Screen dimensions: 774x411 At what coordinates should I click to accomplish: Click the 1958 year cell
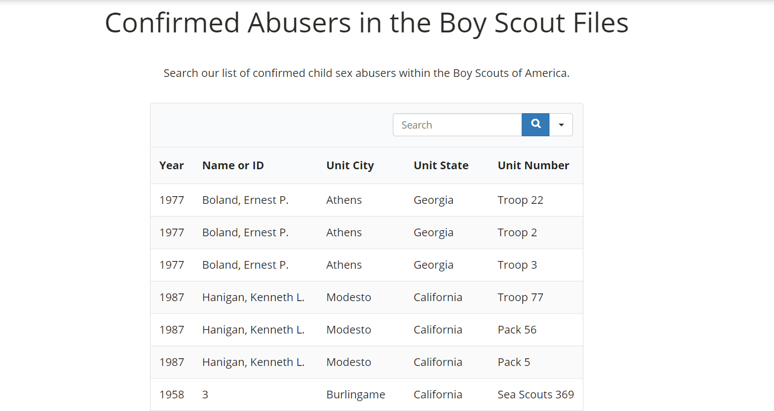click(171, 395)
